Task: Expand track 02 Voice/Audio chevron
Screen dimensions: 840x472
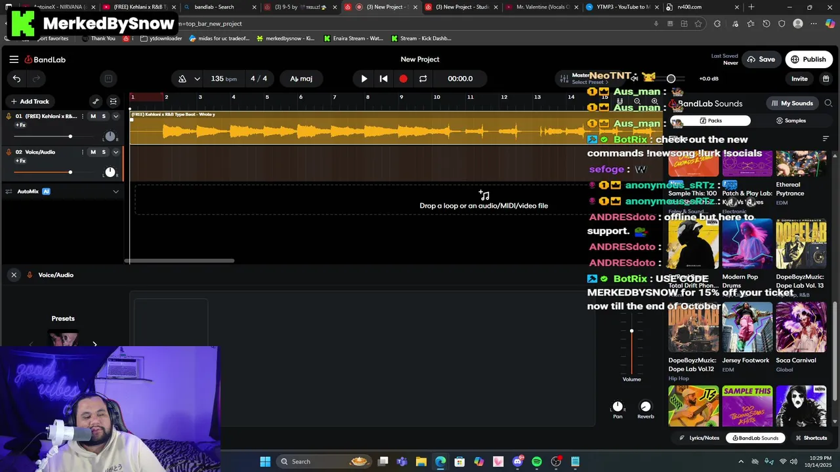Action: coord(115,152)
